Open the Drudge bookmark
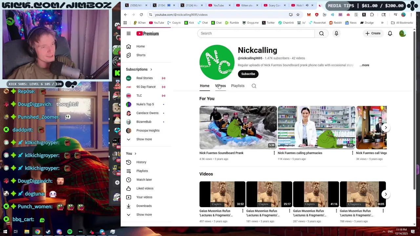The height and width of the screenshot is (236, 420). 367,23
